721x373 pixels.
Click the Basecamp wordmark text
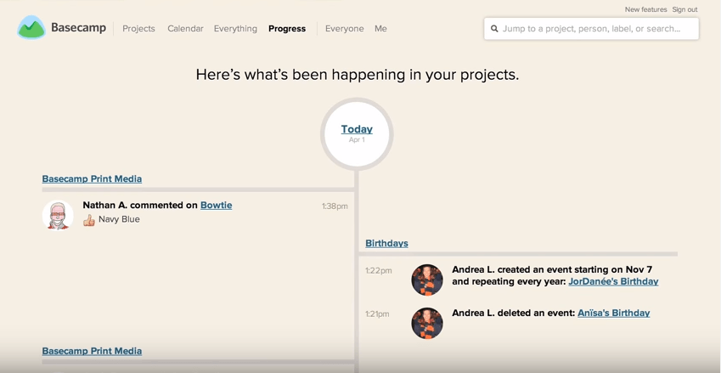click(78, 28)
